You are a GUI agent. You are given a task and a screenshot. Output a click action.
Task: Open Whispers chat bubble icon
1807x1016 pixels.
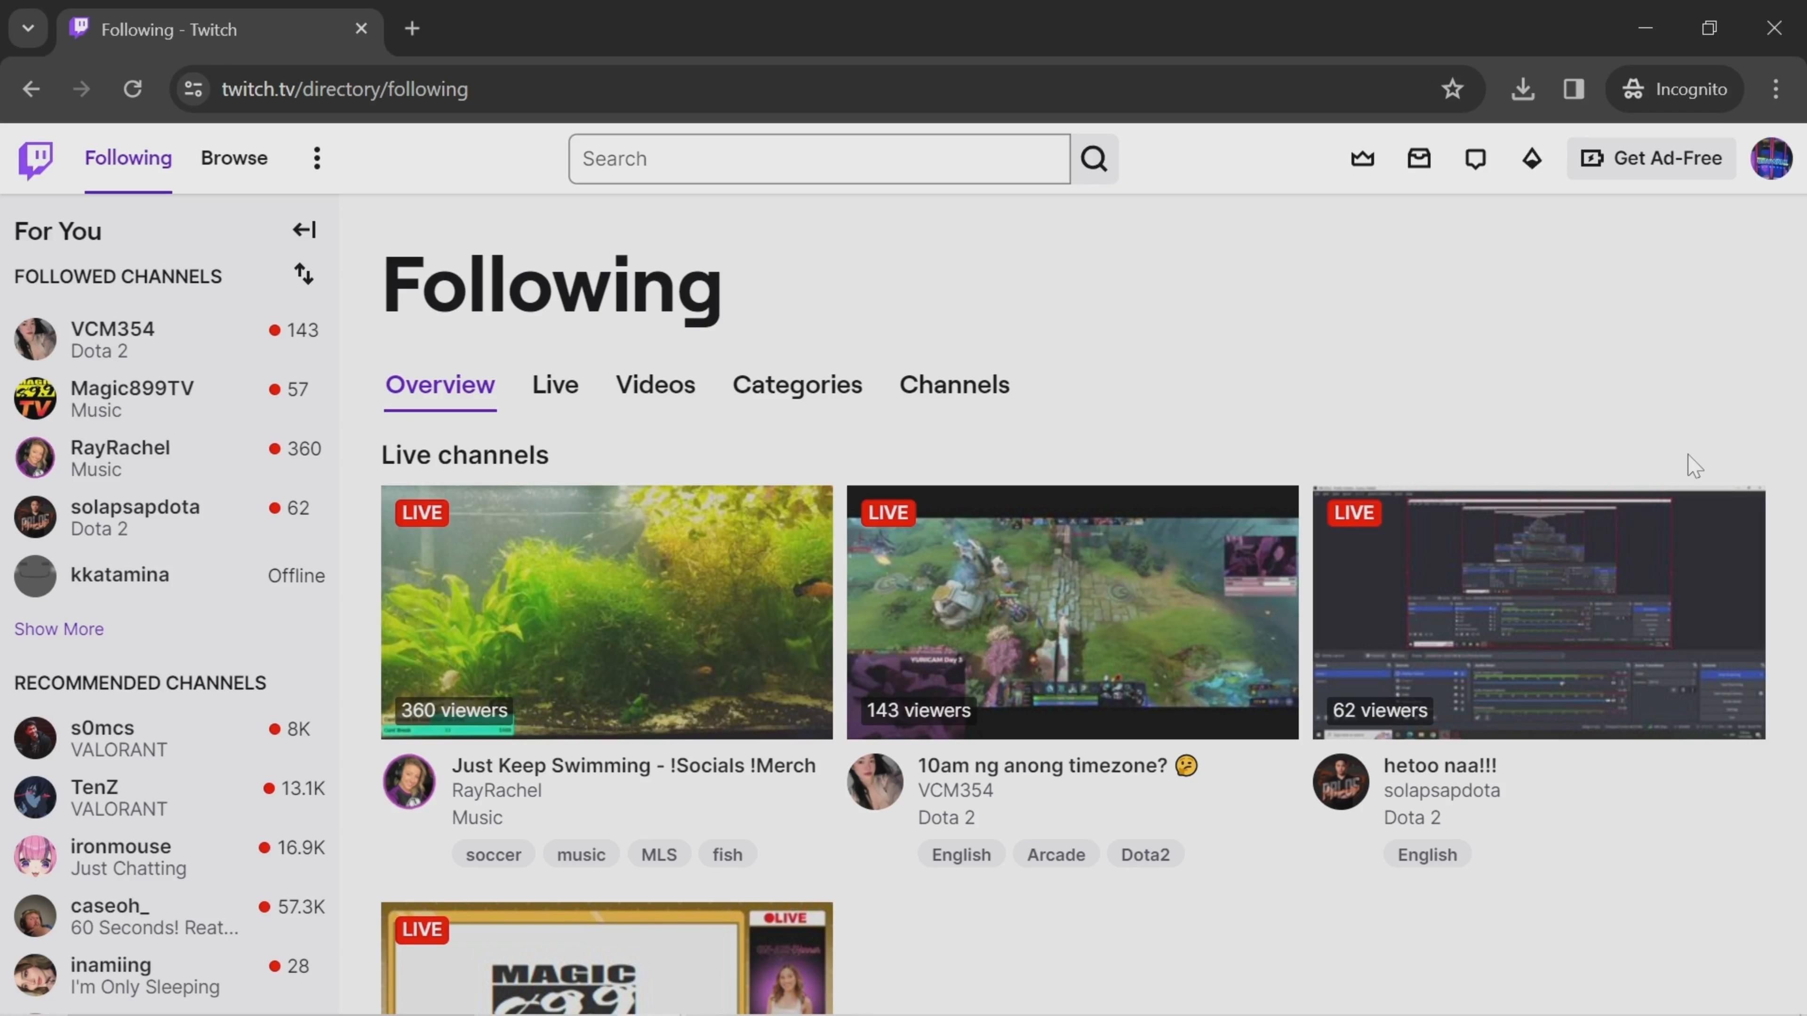[x=1475, y=159]
